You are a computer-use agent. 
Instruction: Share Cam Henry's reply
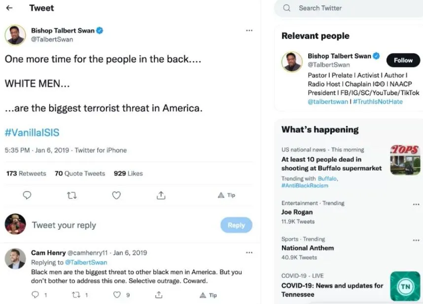pyautogui.click(x=159, y=295)
